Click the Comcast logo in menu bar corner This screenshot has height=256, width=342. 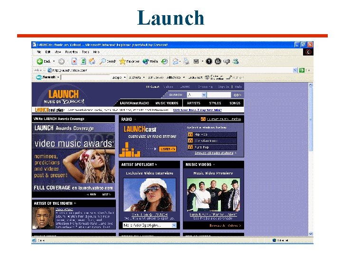coord(308,52)
